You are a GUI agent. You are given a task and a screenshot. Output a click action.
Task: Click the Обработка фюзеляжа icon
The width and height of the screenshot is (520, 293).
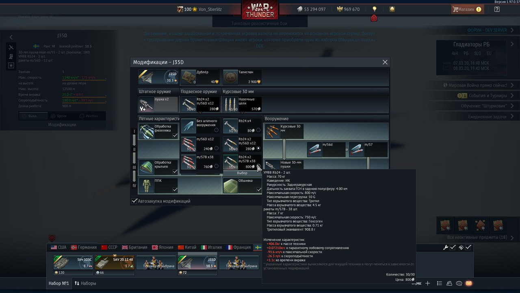146,131
